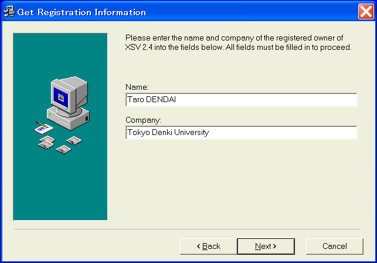Screen dimensions: 377x263
Task: Click the Company field with Tokyo Denki University
Action: coord(242,133)
